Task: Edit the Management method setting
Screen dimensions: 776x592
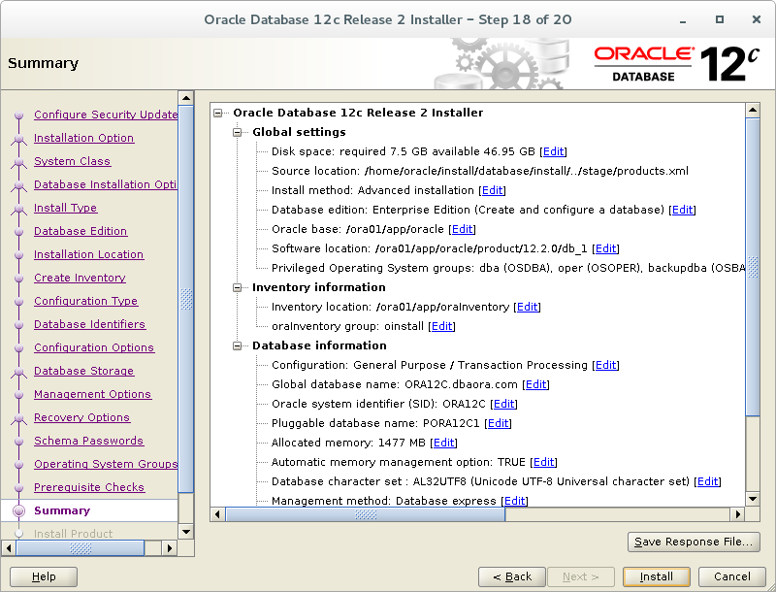Action: pyautogui.click(x=515, y=501)
